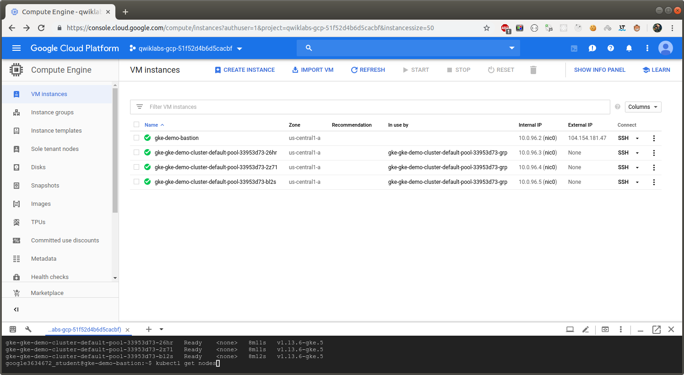Click the Filter VM instances field
This screenshot has height=375, width=684.
pos(370,107)
